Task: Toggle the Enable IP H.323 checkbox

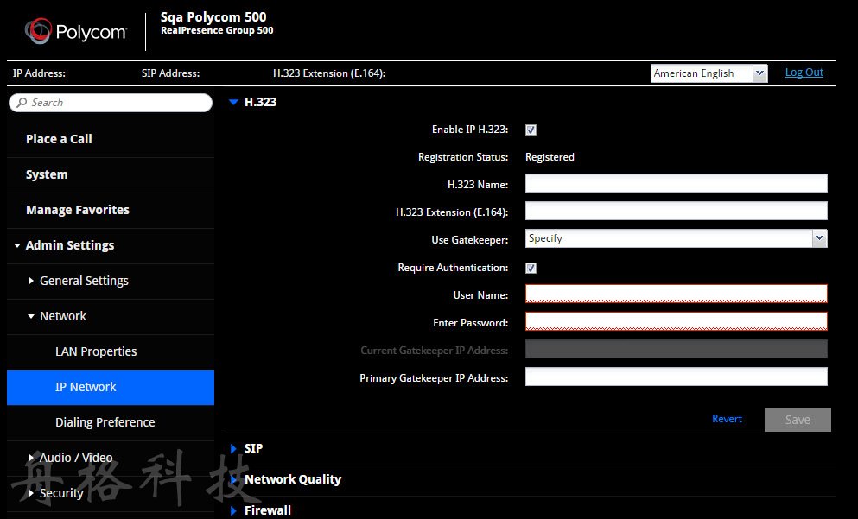Action: pos(531,130)
